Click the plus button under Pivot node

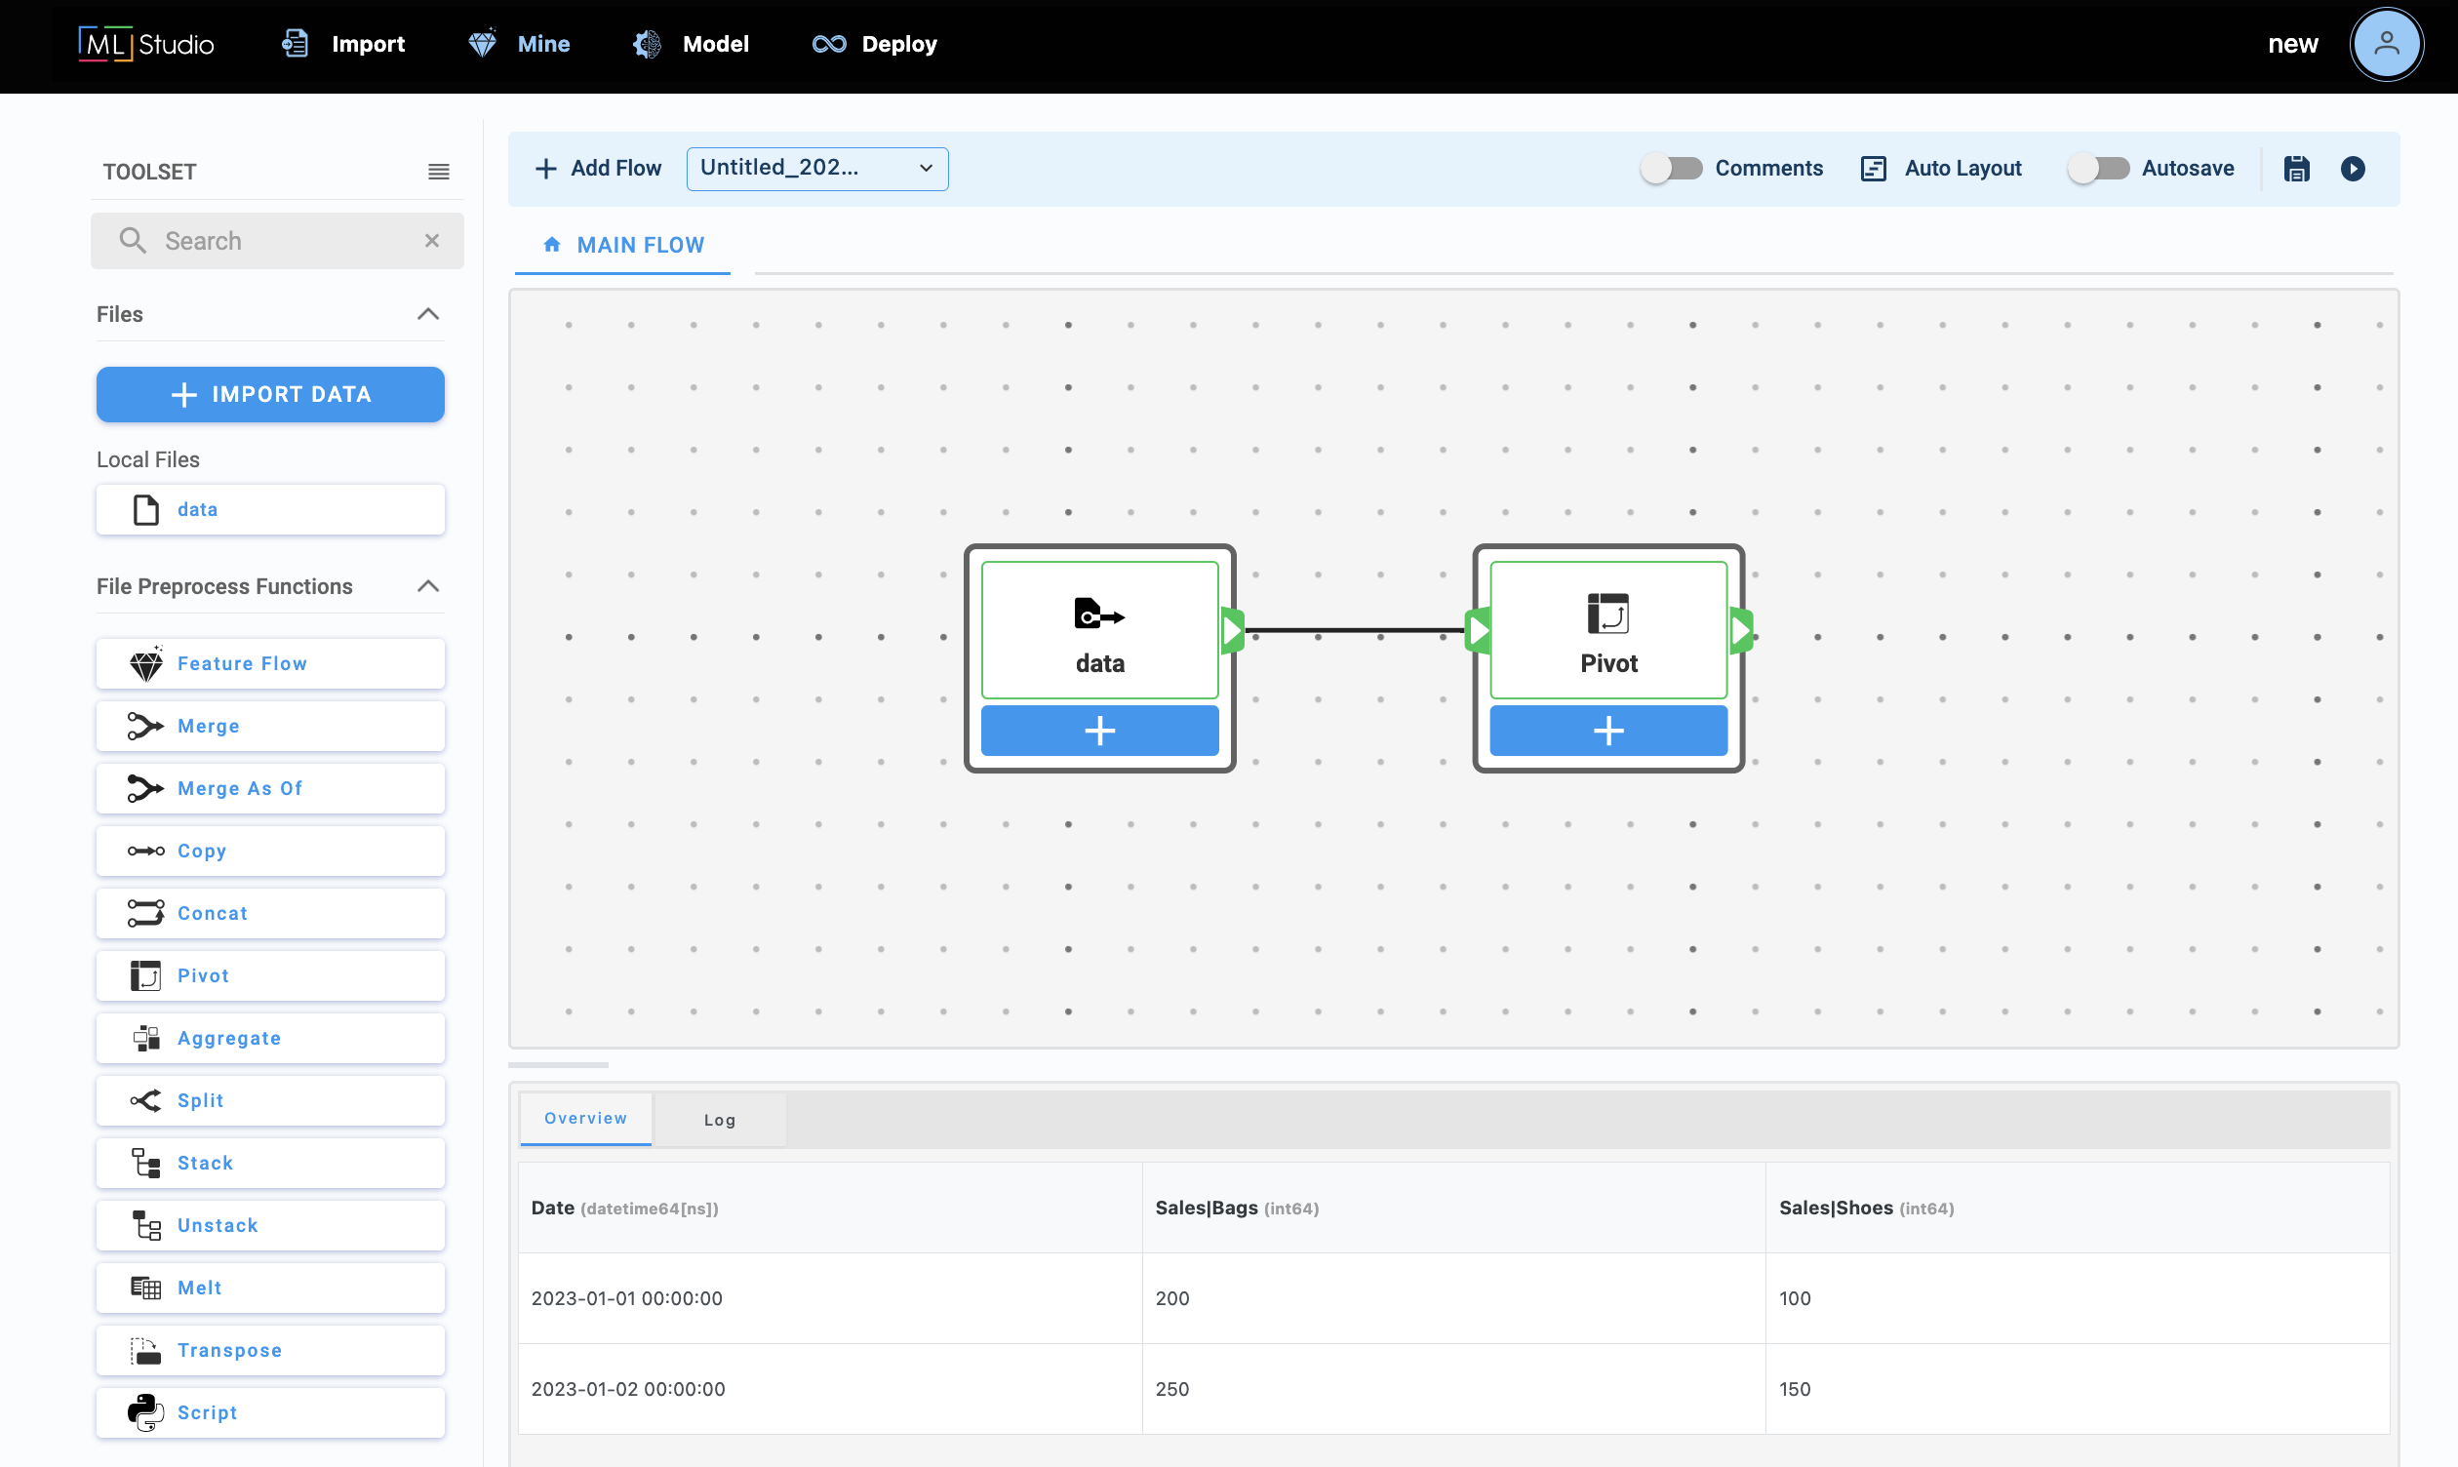coord(1608,732)
